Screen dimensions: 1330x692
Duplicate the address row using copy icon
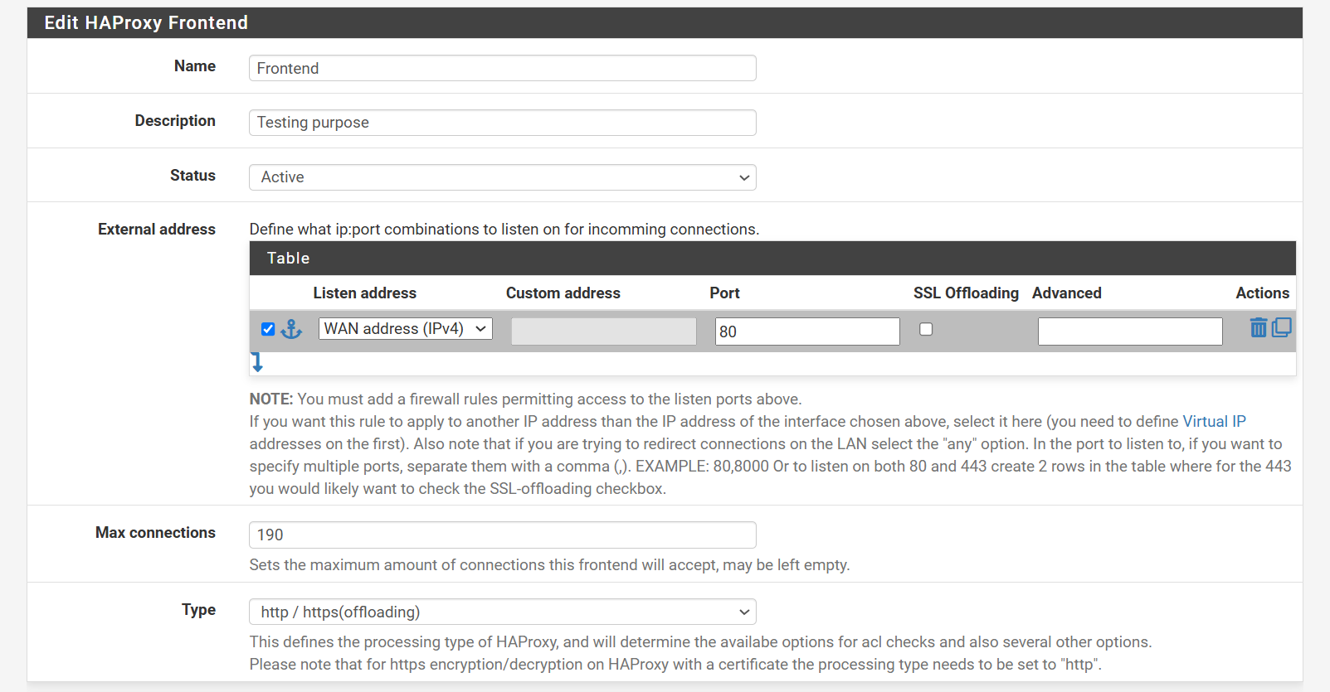[x=1282, y=327]
